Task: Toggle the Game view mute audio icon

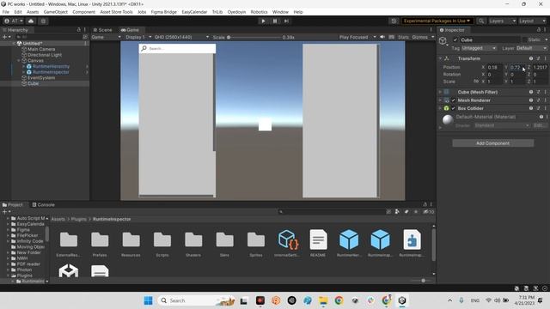Action: point(382,37)
